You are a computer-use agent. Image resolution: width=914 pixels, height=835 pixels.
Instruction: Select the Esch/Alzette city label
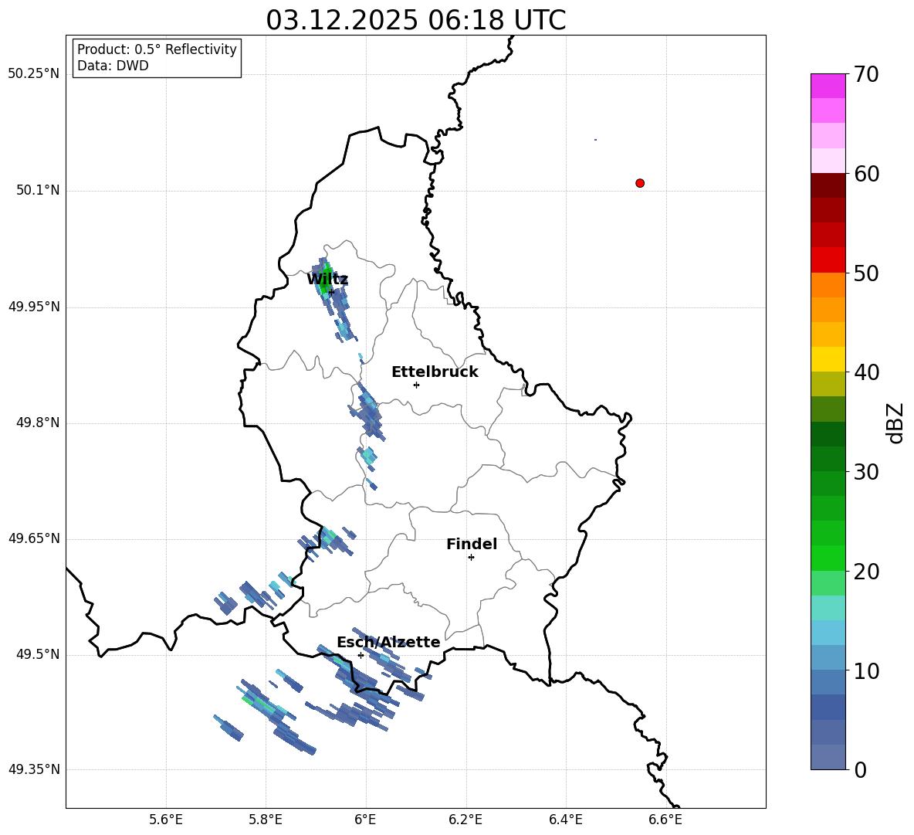pyautogui.click(x=388, y=642)
